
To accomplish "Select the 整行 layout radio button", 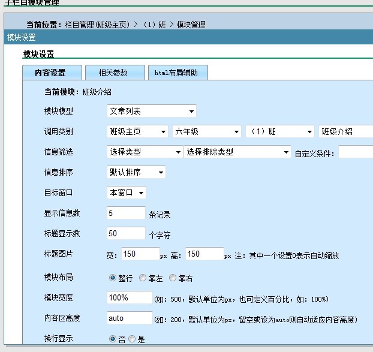I will 112,278.
